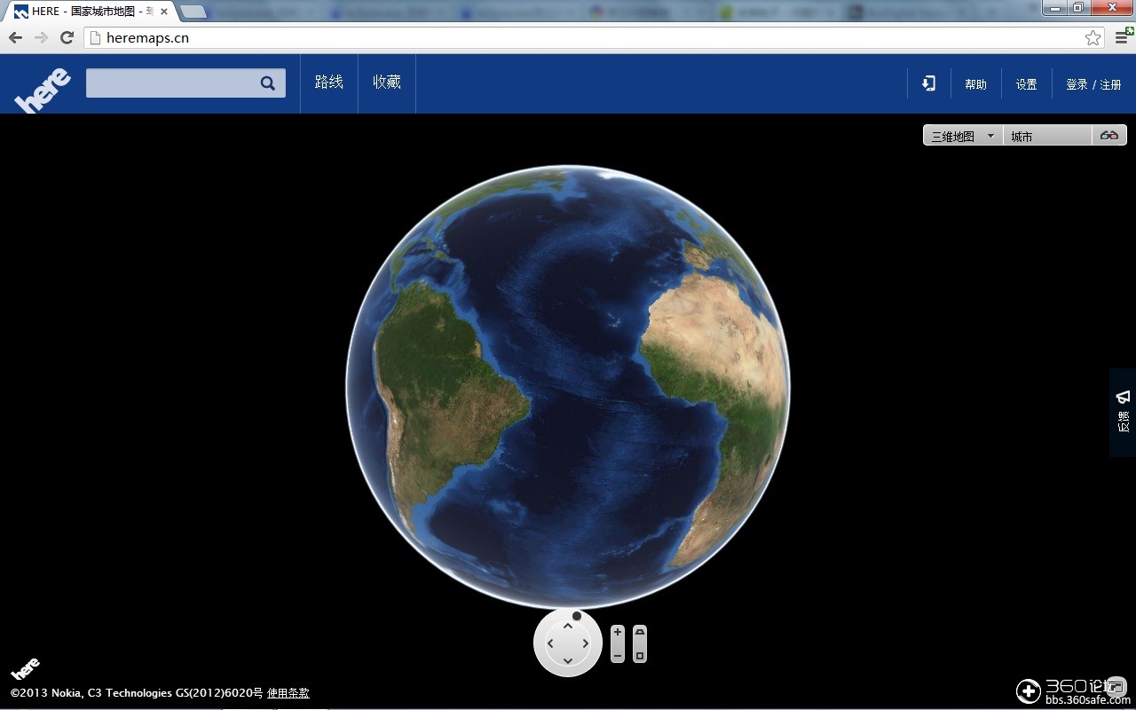Activate the 3D glasses anaglyph view
This screenshot has width=1136, height=710.
click(1108, 135)
